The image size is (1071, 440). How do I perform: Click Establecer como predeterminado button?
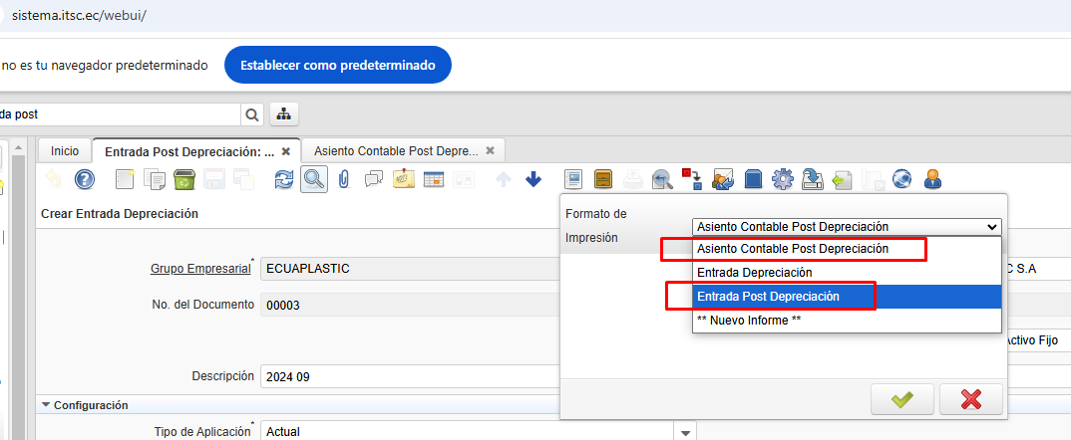tap(337, 65)
